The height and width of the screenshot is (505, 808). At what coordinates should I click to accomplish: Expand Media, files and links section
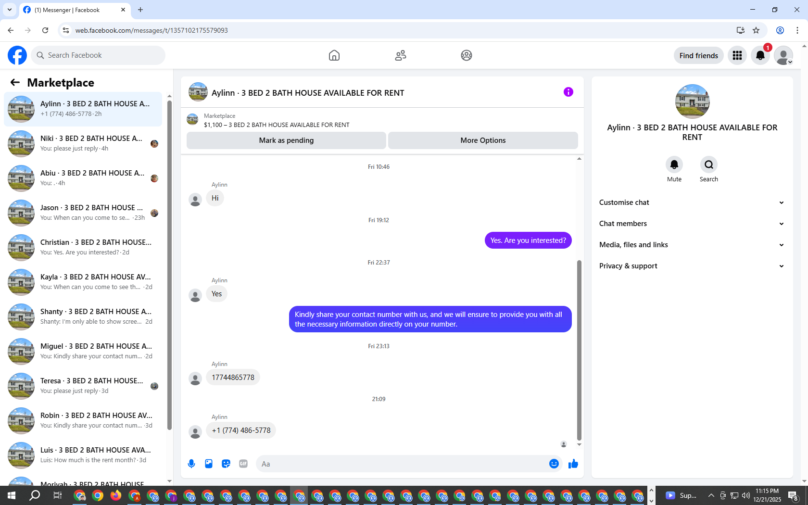[692, 245]
